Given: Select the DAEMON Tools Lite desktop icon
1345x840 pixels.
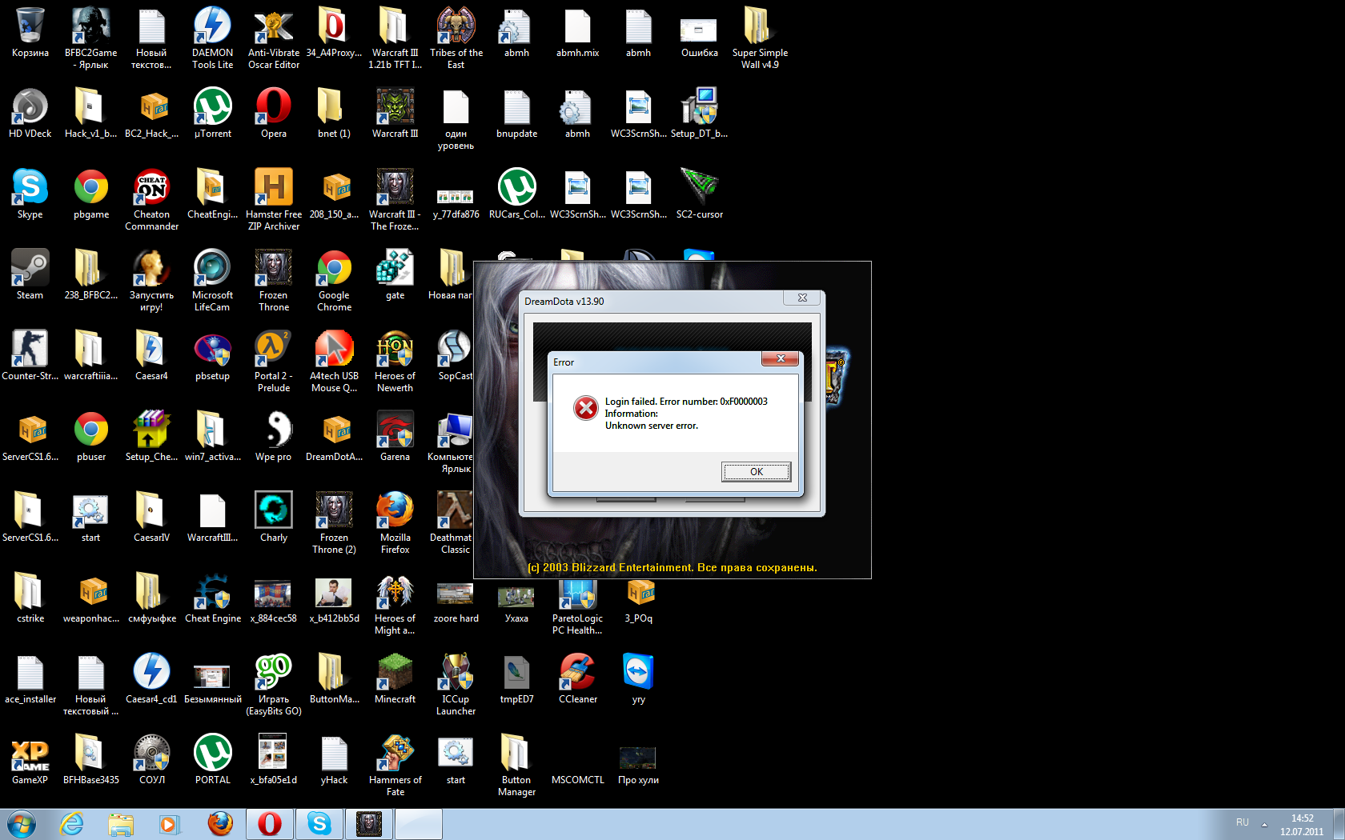Looking at the screenshot, I should tap(212, 38).
